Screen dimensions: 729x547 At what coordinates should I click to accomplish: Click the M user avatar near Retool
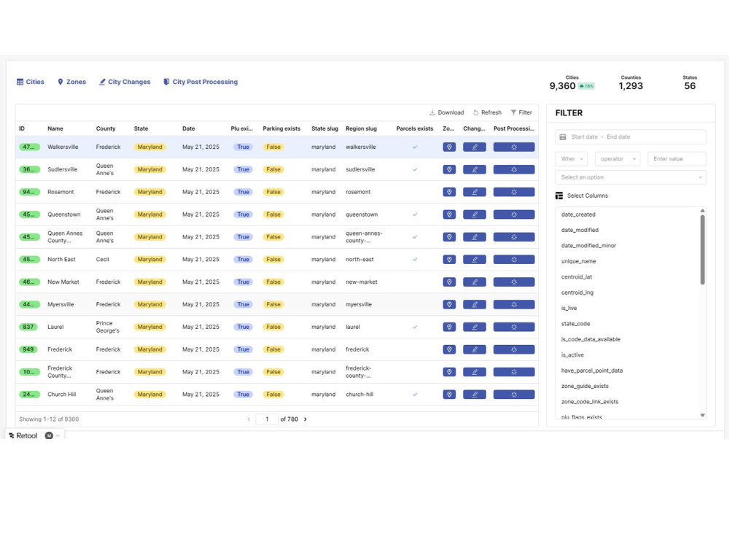[x=49, y=436]
